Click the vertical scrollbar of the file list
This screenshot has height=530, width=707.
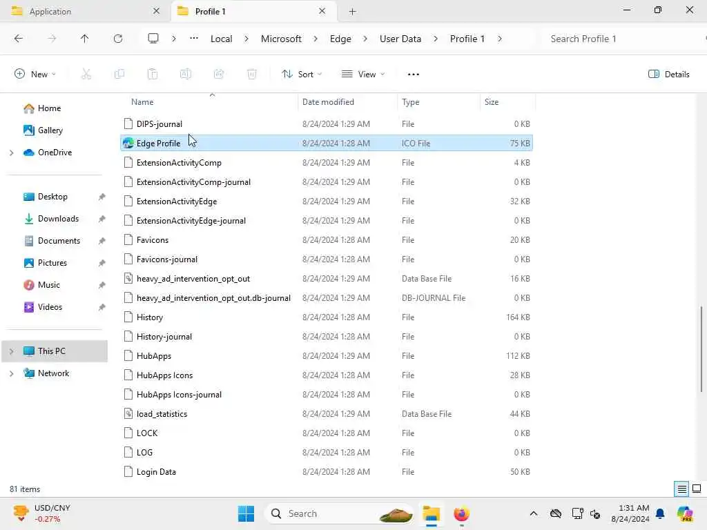[x=701, y=349]
